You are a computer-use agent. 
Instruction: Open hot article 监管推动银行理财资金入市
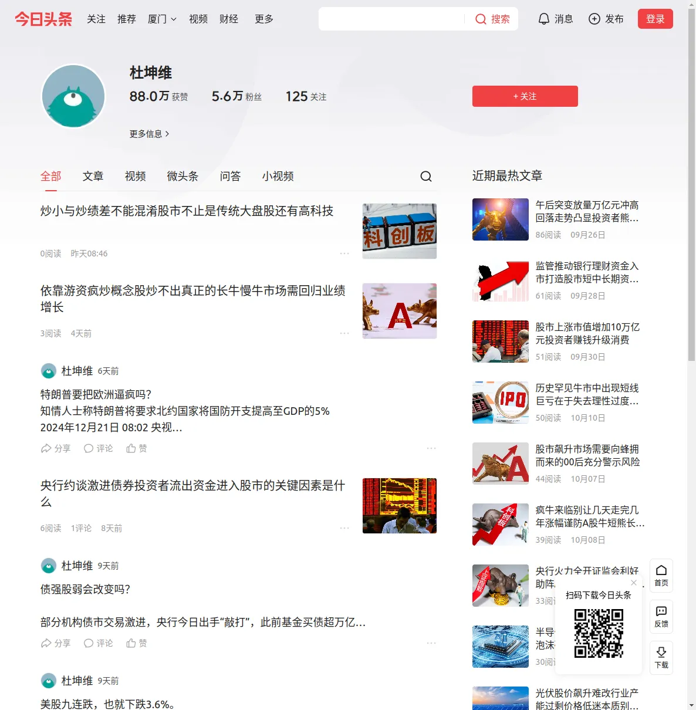pos(587,272)
